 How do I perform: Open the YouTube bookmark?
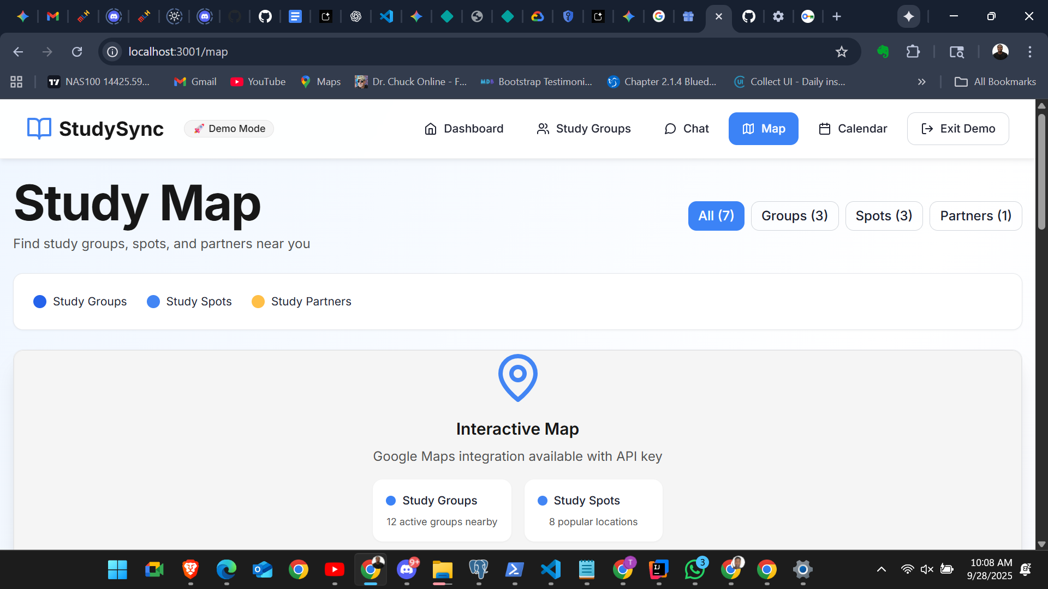pos(258,82)
